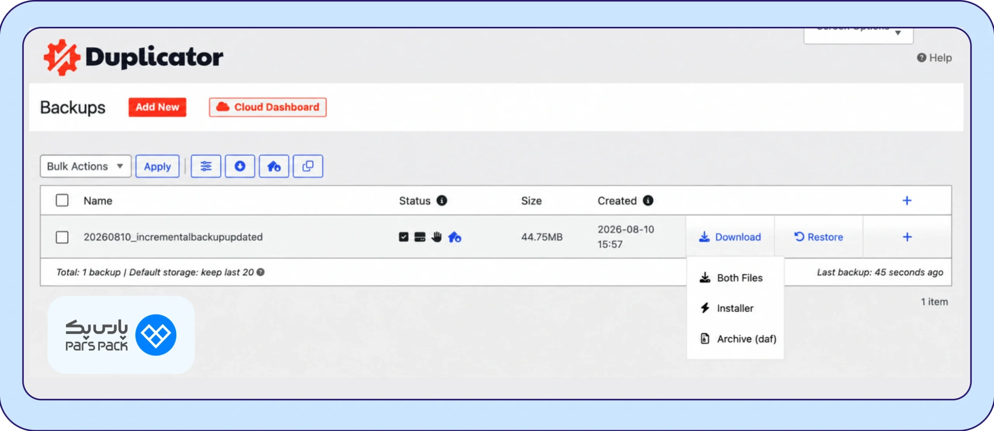Click the Name column header
The height and width of the screenshot is (431, 994).
[98, 201]
